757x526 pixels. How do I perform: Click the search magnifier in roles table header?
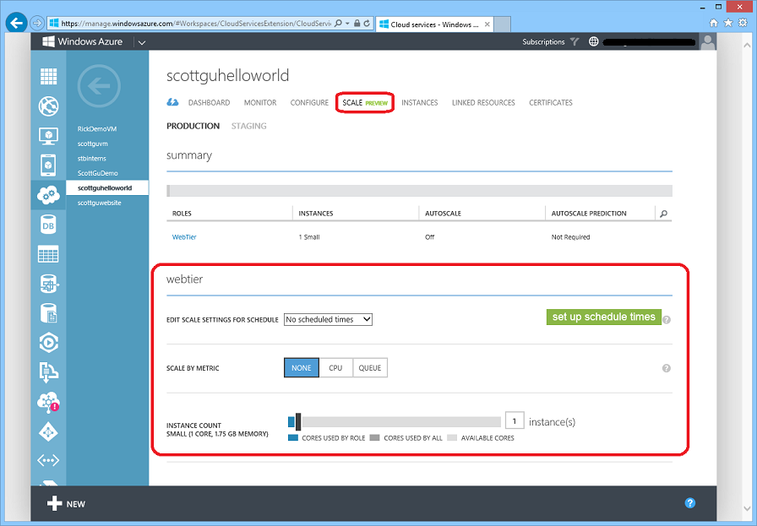(x=664, y=214)
